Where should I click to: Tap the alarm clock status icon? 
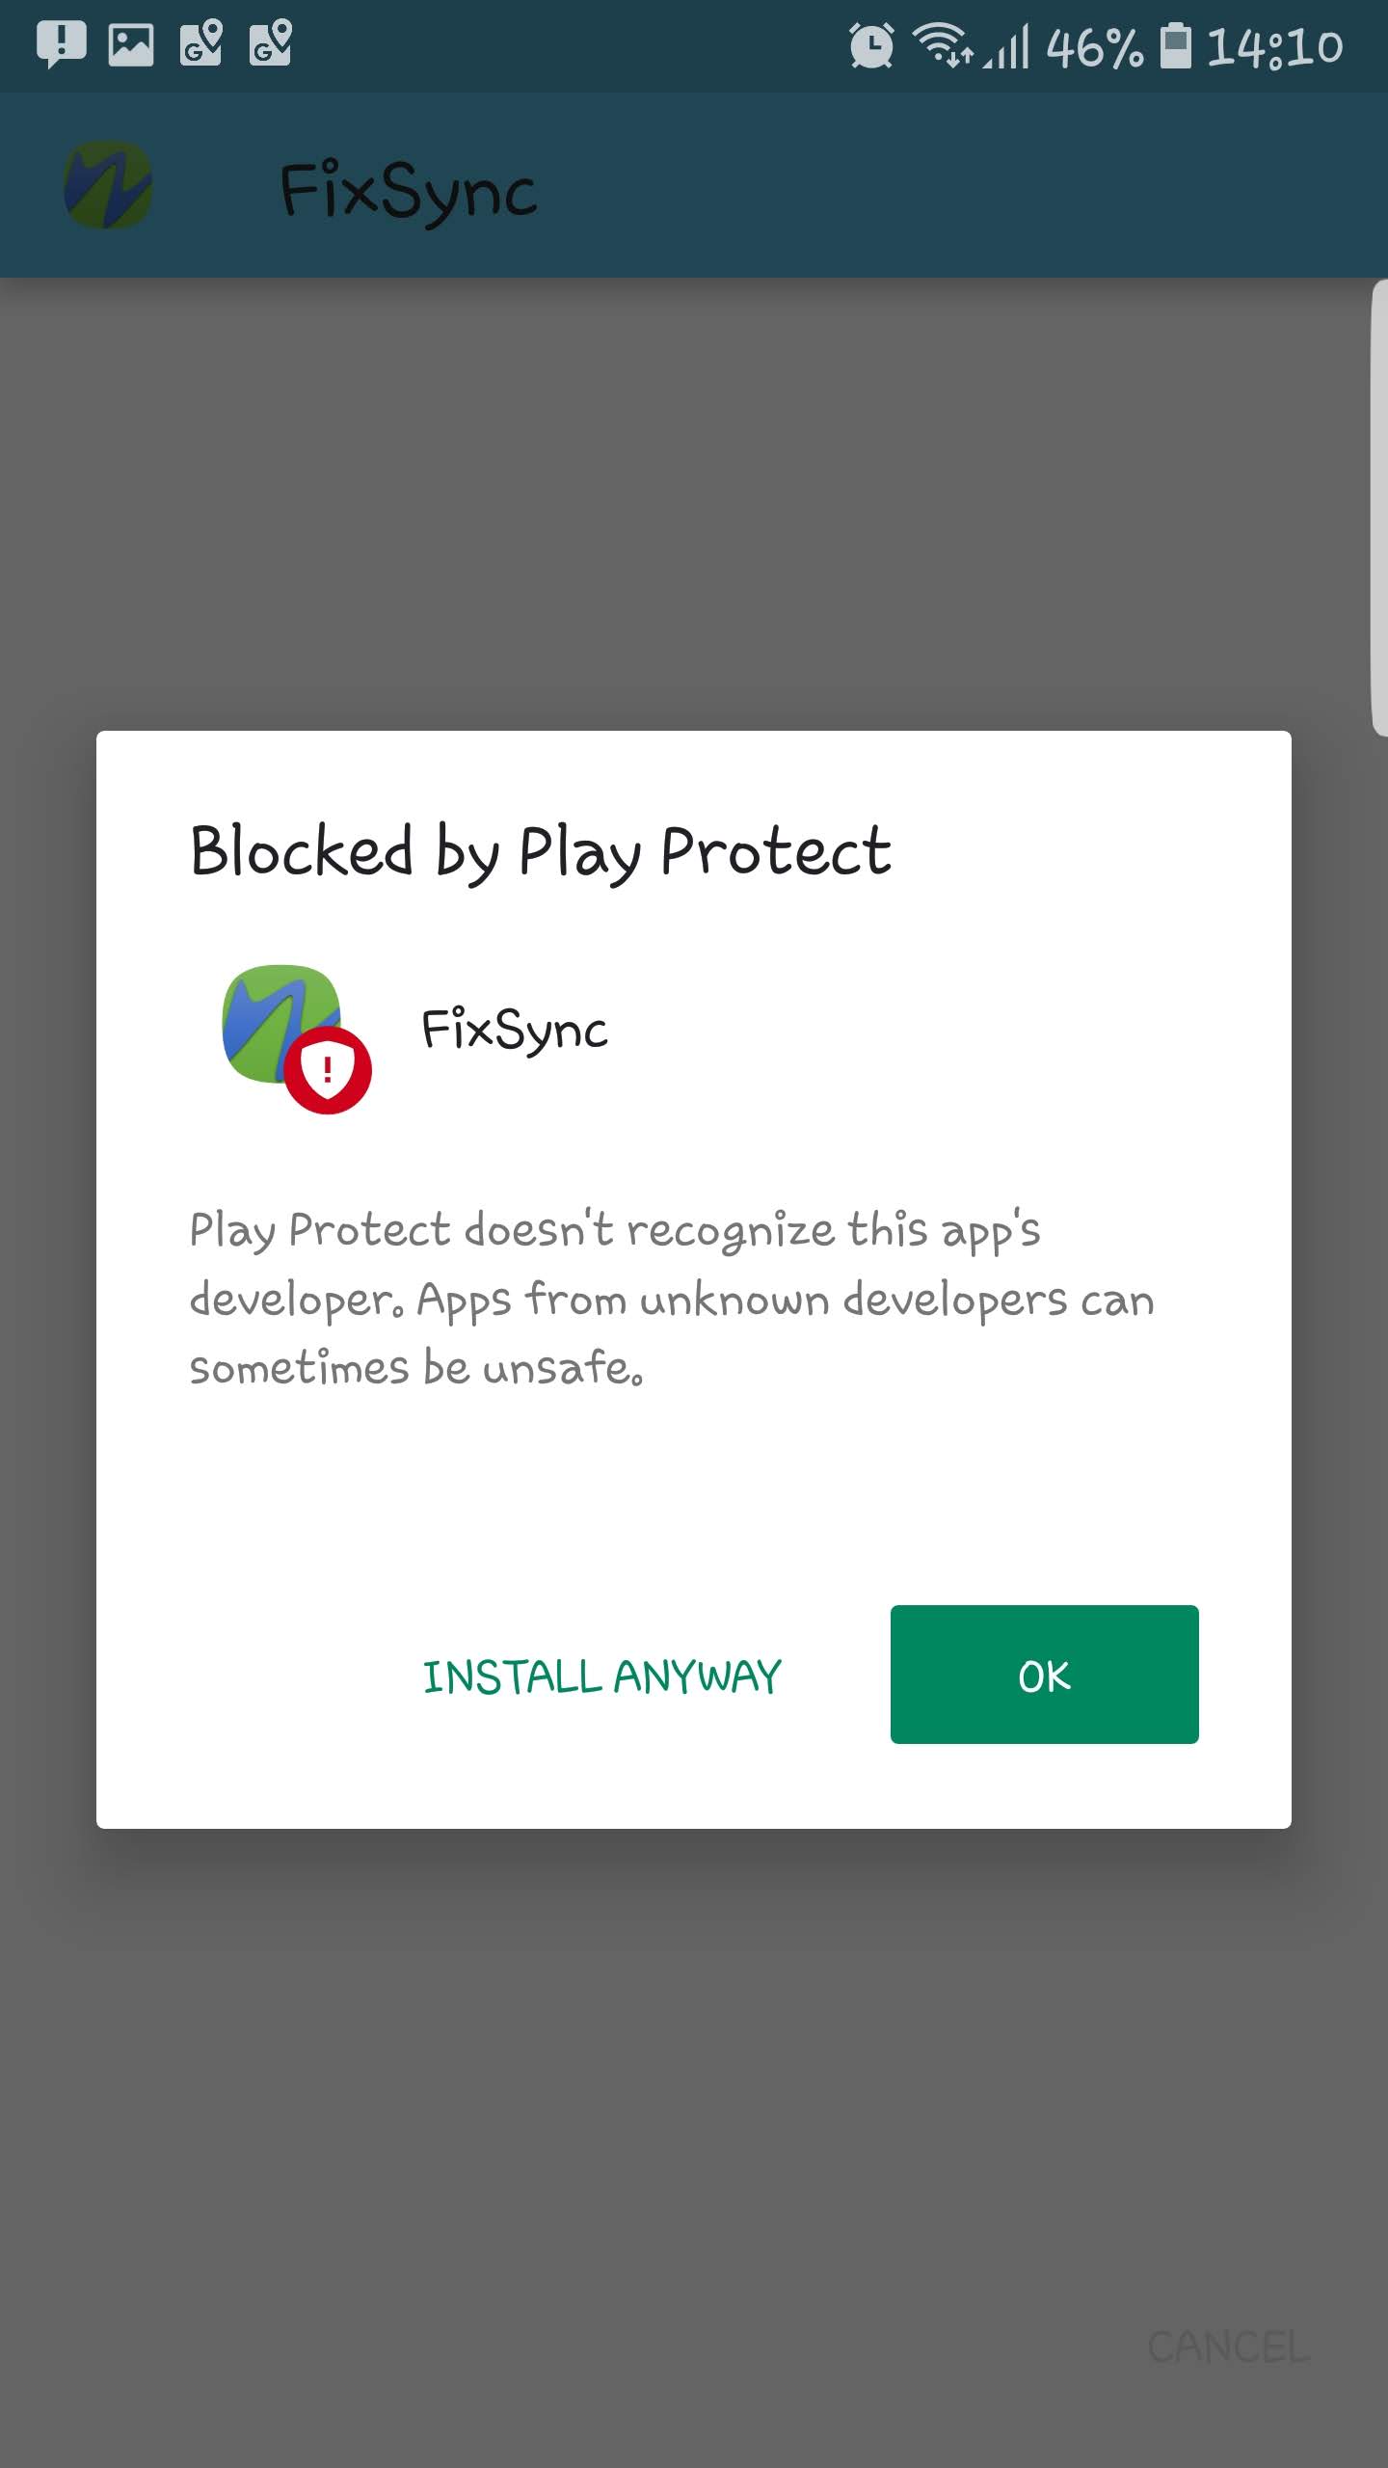(x=871, y=46)
